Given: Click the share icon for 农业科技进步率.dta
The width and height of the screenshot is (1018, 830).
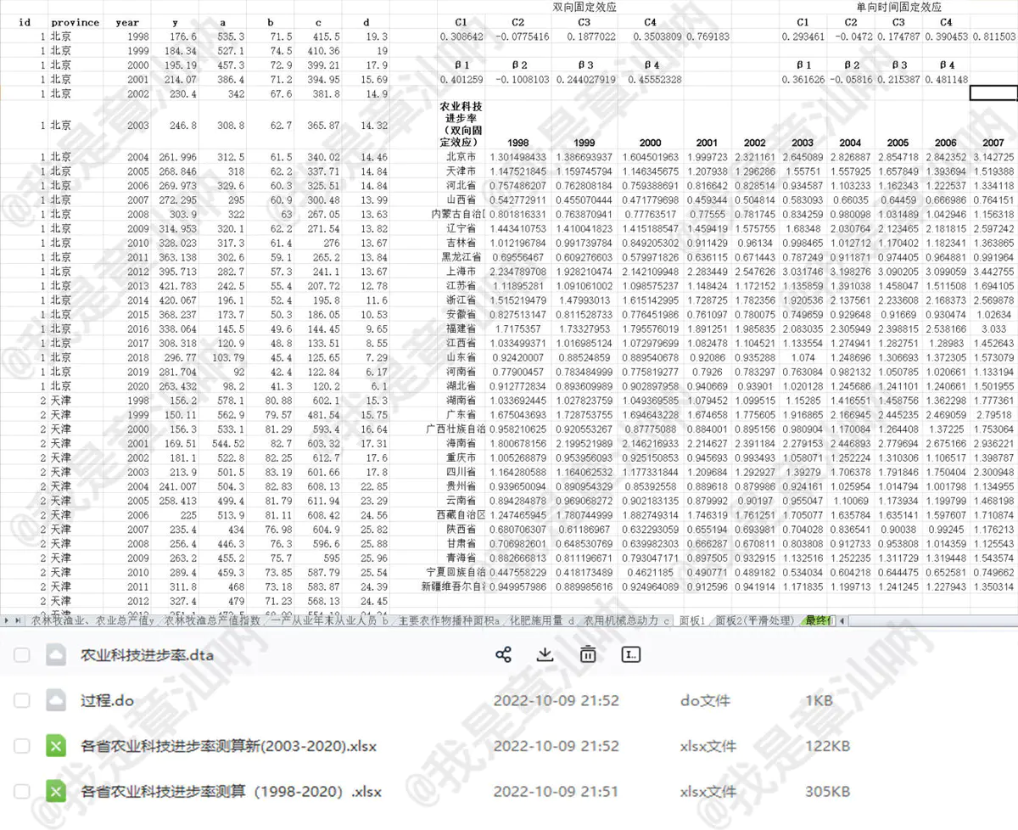Looking at the screenshot, I should [503, 654].
